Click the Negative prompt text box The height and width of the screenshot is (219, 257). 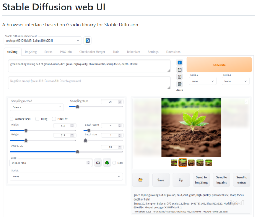(x=89, y=83)
